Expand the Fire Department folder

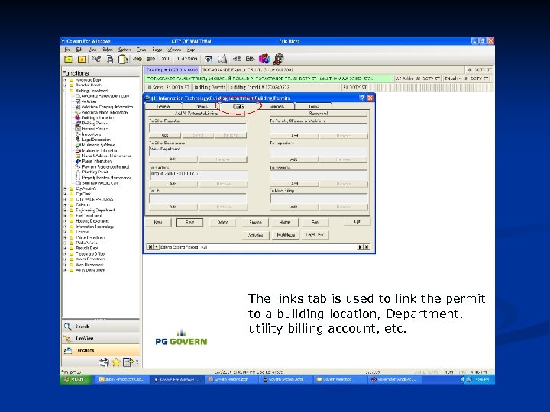(65, 216)
